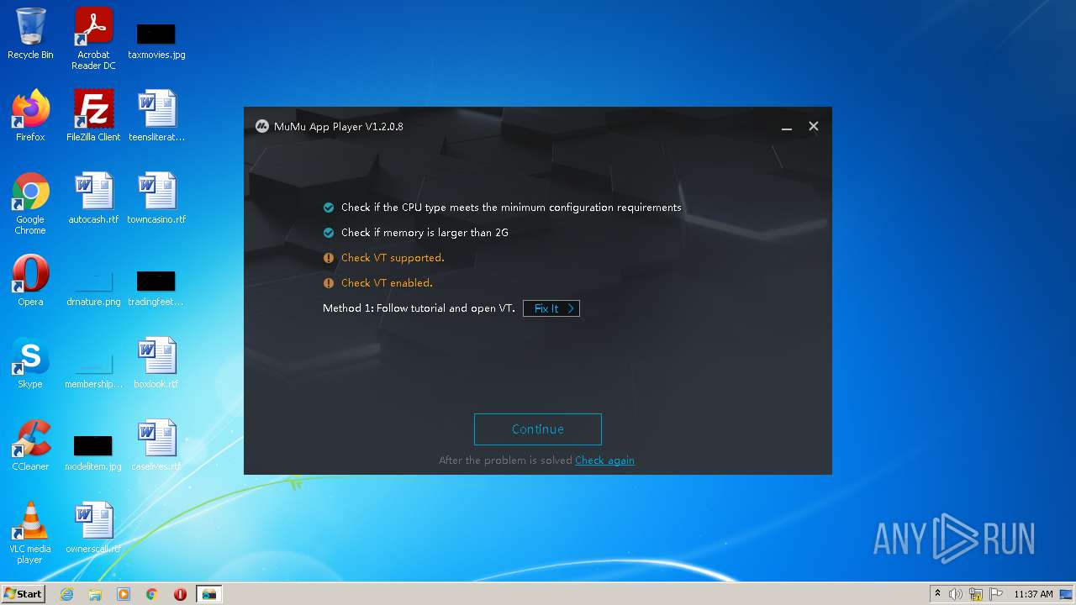Image resolution: width=1076 pixels, height=605 pixels.
Task: Open Chrome from the taskbar
Action: click(x=152, y=594)
